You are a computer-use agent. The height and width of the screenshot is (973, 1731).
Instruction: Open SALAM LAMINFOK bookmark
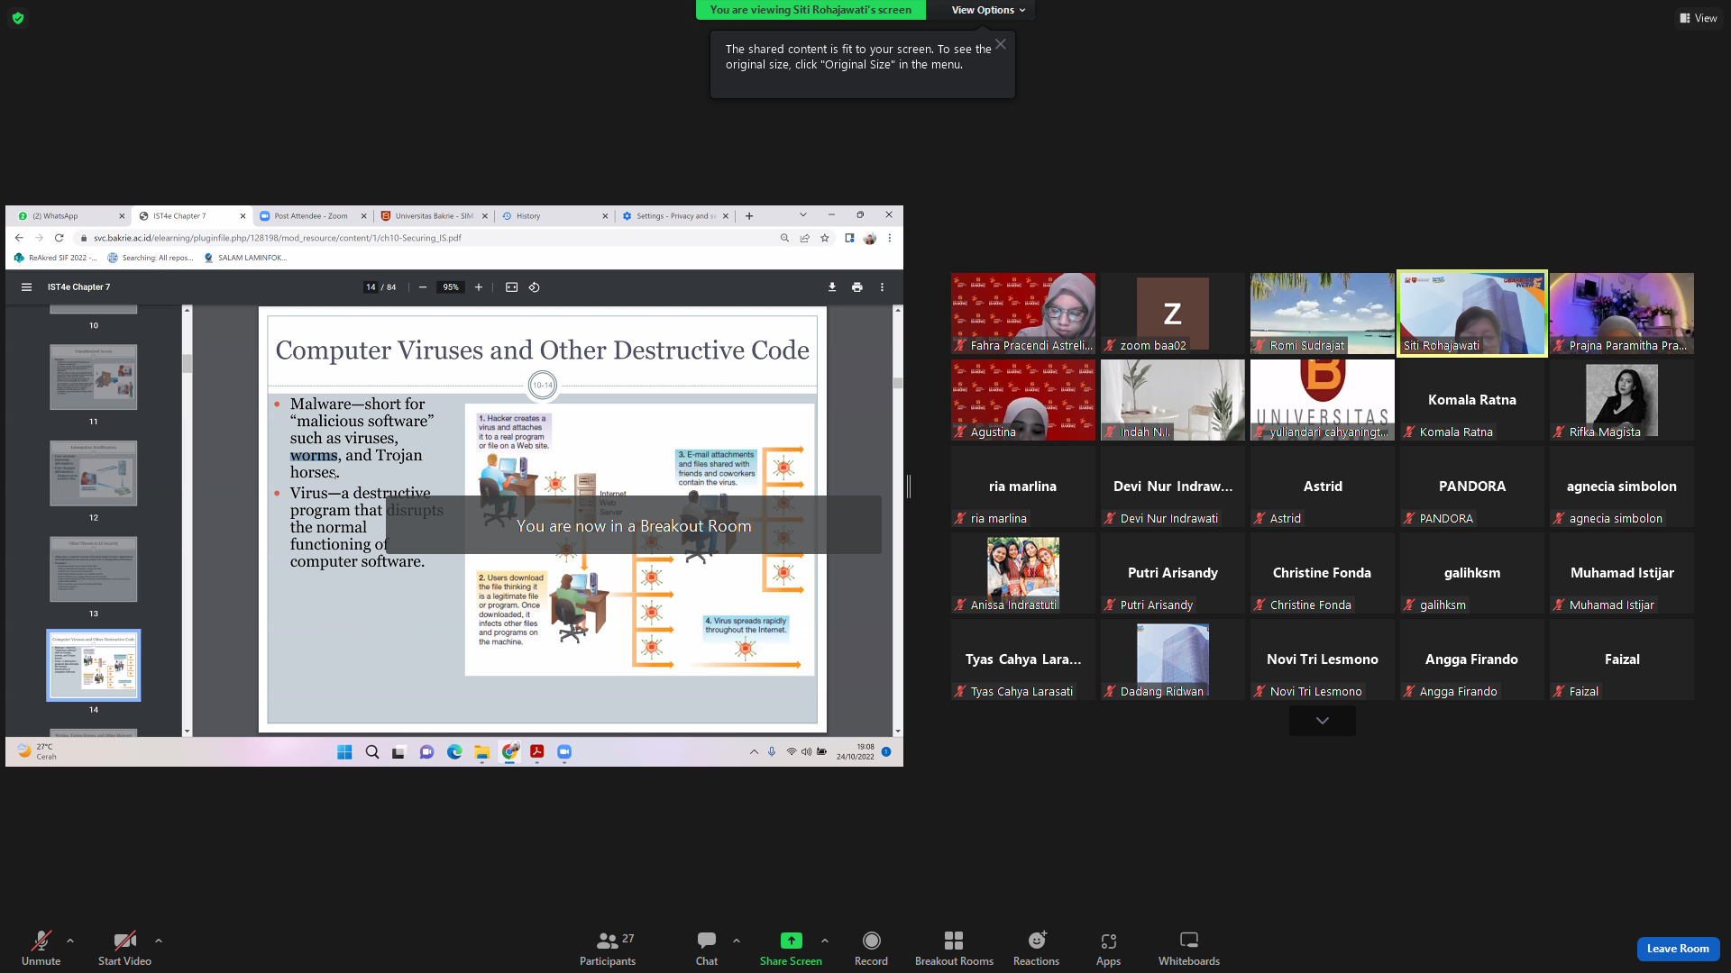(x=245, y=258)
